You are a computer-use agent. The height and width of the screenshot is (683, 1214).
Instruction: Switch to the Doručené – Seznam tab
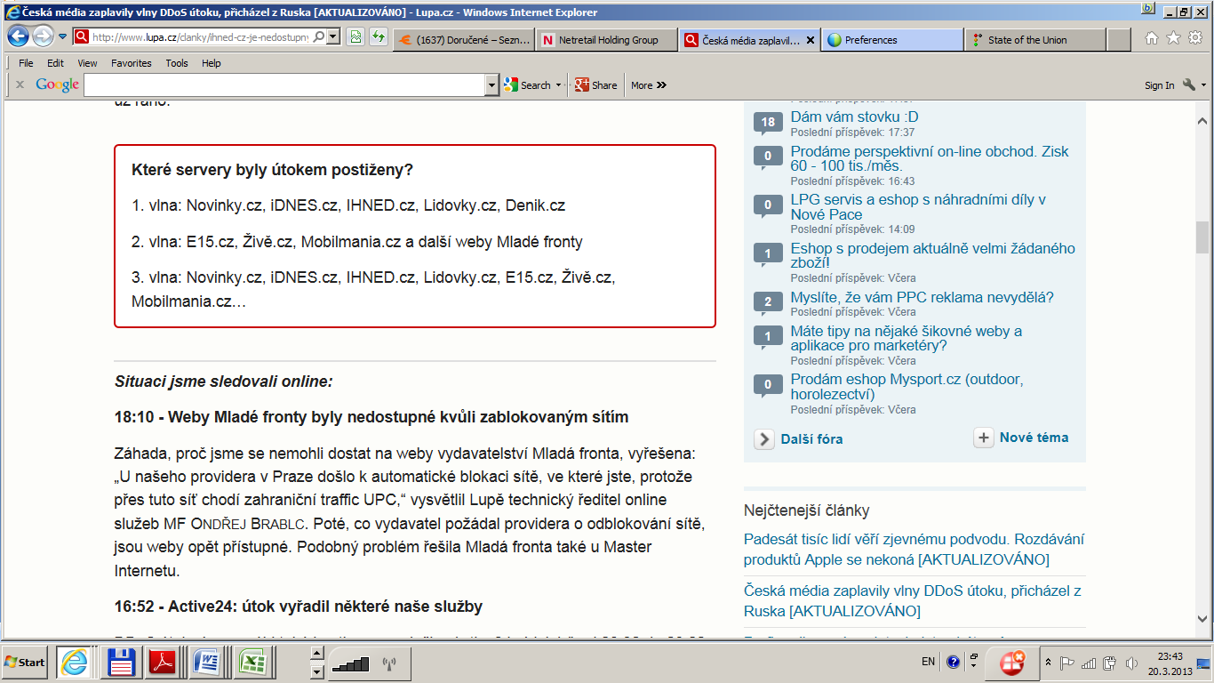pyautogui.click(x=463, y=40)
